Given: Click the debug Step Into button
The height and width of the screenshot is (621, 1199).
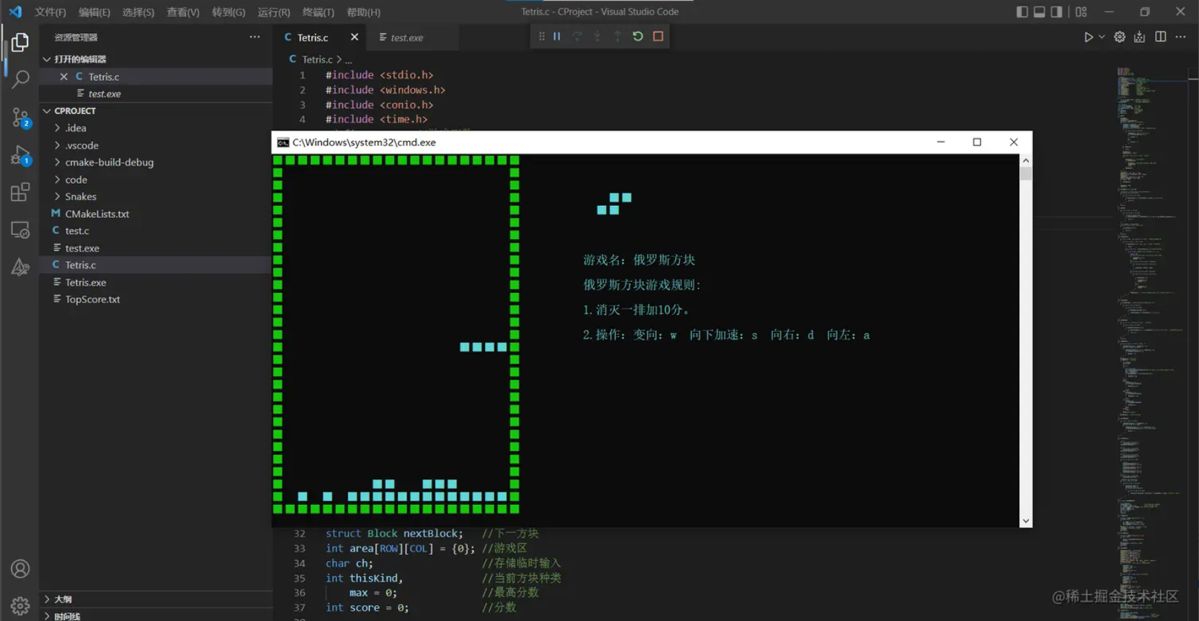Looking at the screenshot, I should pos(597,37).
